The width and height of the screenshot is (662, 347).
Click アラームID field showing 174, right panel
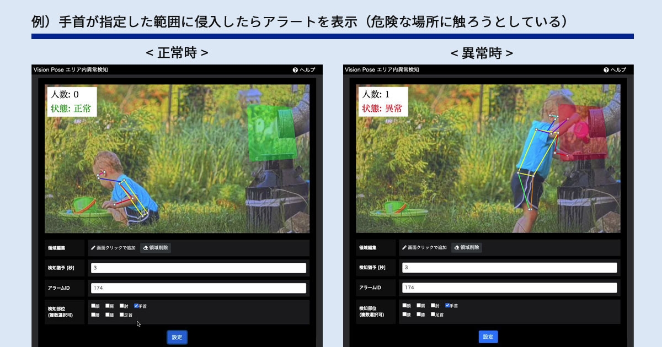pos(509,288)
